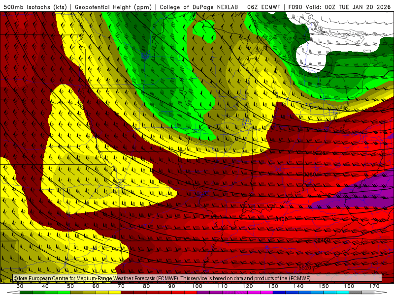
Task: Select the bright green 45-50 kt swatch
Action: 64,293
